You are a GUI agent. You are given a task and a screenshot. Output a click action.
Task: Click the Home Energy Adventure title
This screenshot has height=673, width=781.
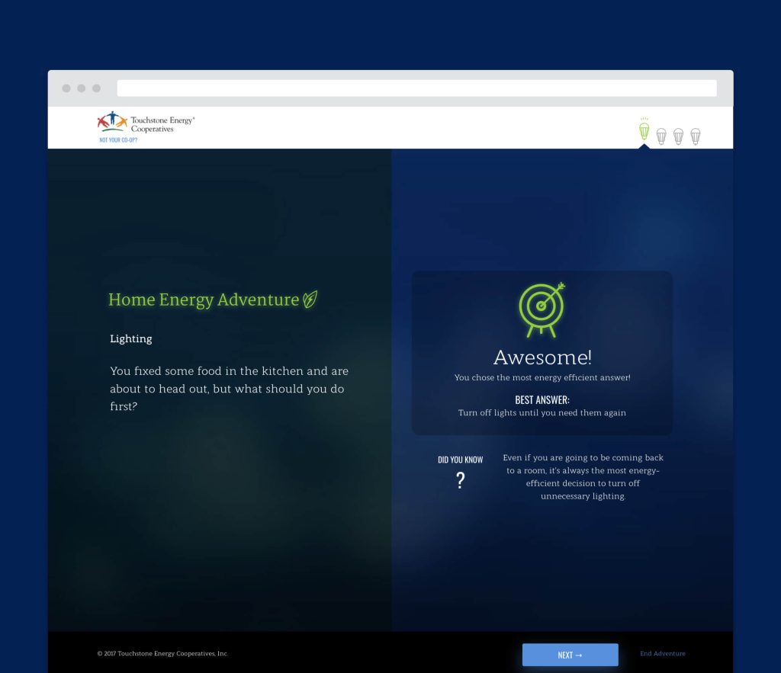point(204,300)
